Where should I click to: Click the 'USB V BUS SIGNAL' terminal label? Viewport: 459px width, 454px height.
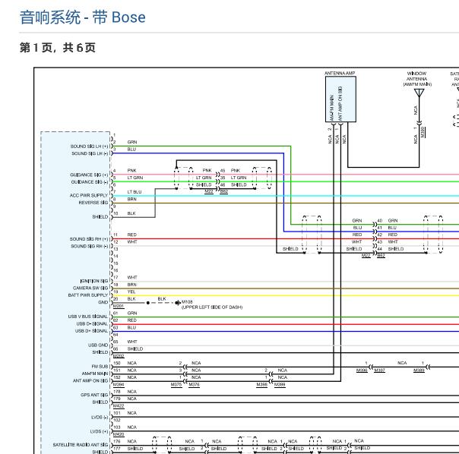[88, 317]
